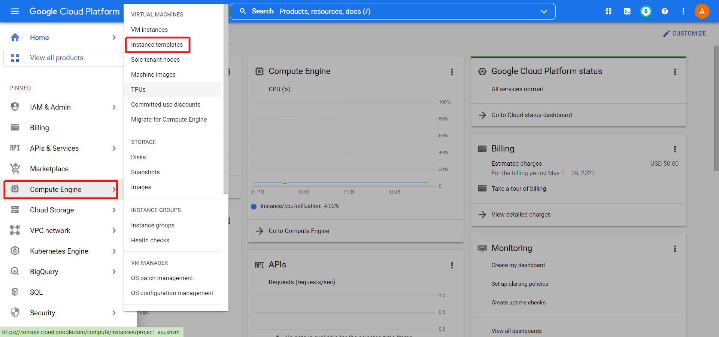
Task: Expand the Home submenu arrow
Action: [114, 37]
